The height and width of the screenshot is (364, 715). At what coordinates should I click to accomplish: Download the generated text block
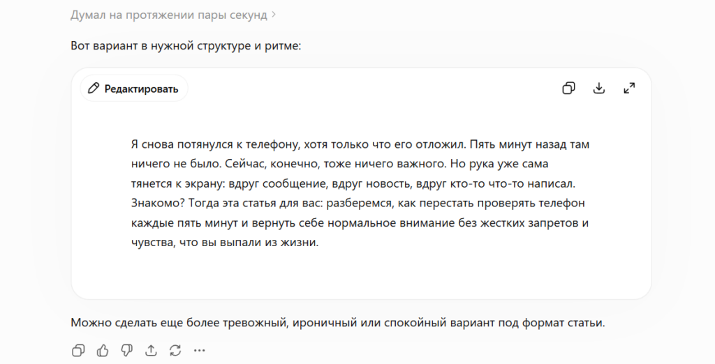click(598, 88)
